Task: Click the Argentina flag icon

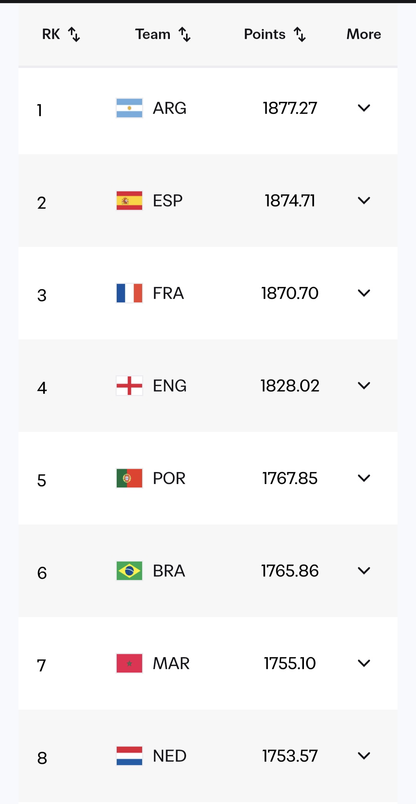Action: [129, 108]
